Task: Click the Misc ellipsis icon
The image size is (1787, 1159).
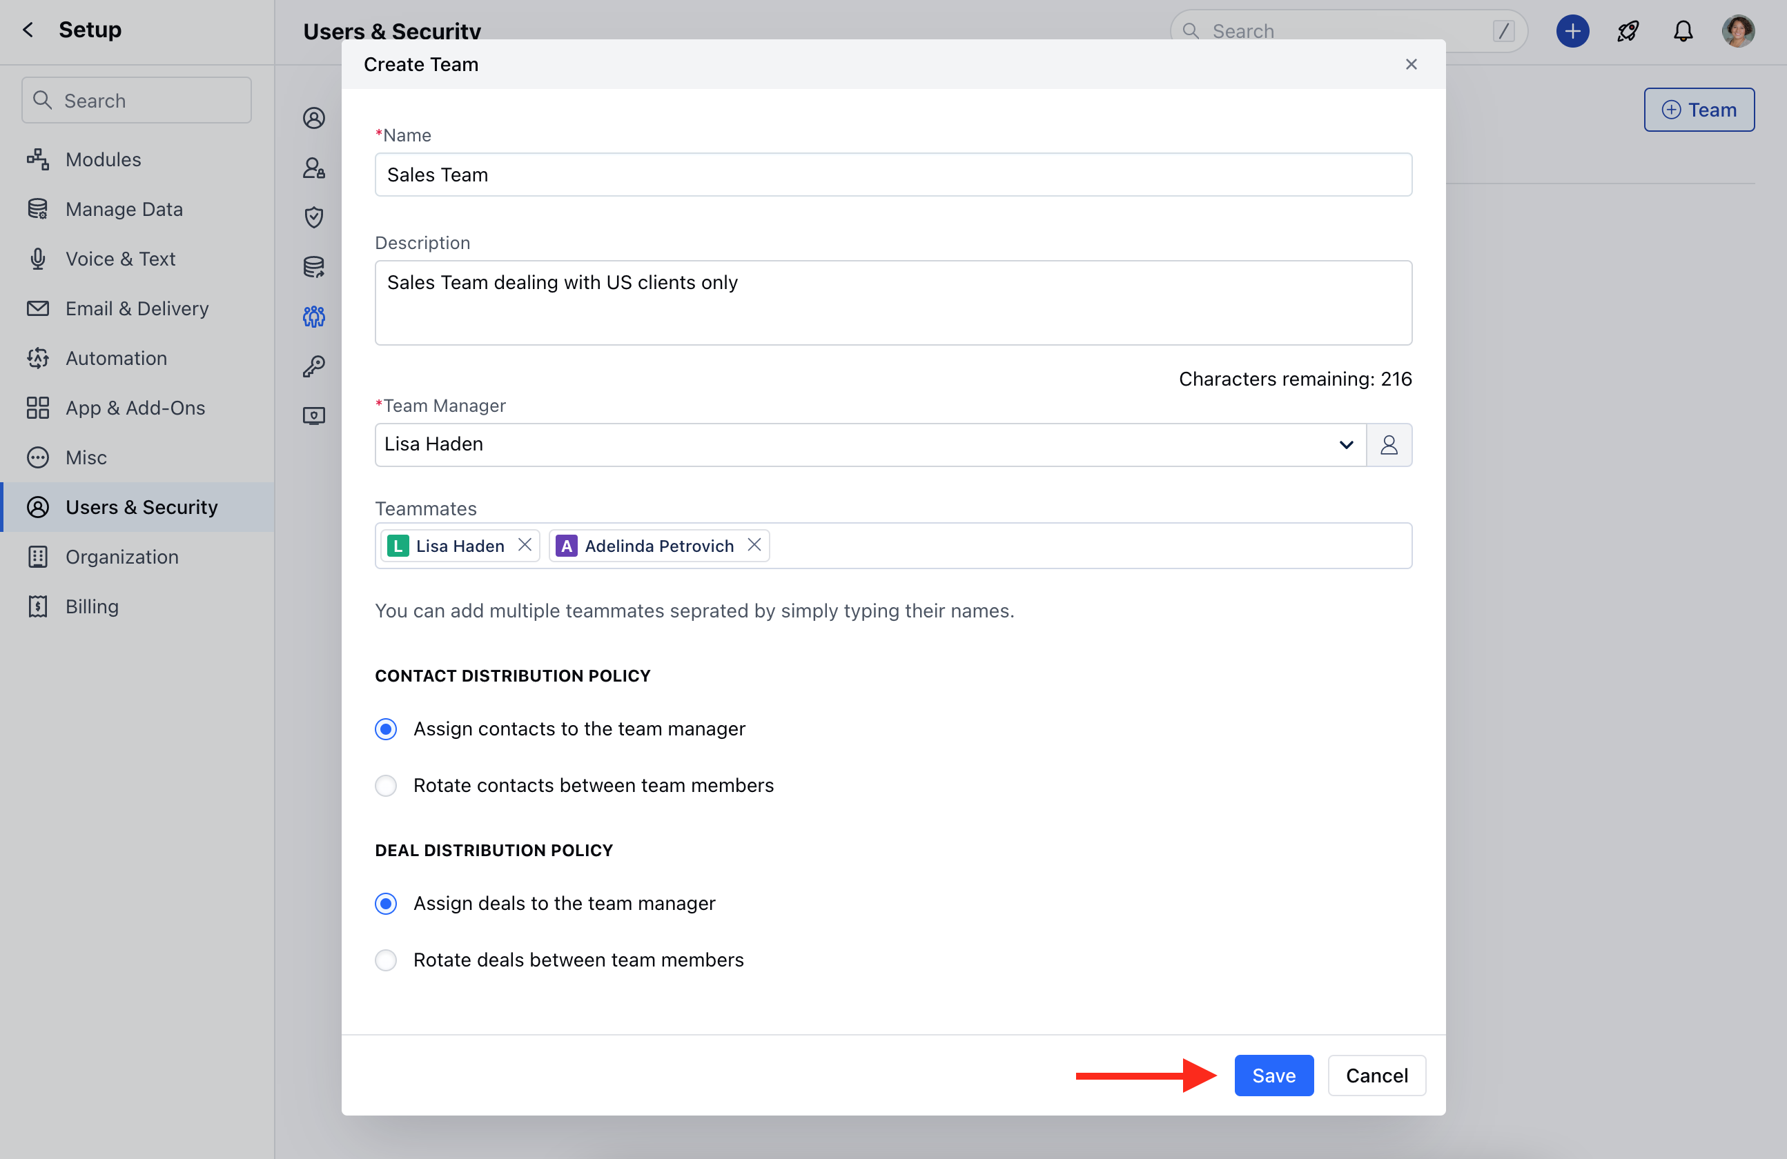Action: tap(37, 457)
